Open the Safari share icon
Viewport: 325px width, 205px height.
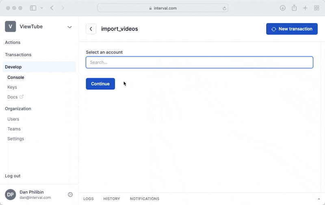coord(294,8)
